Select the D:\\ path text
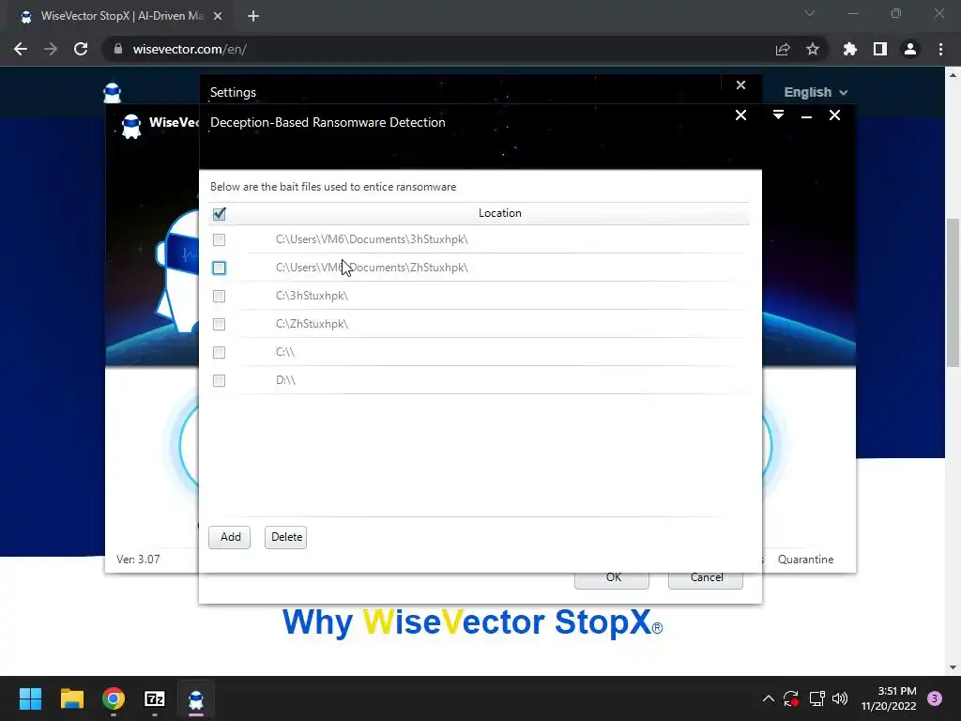The image size is (961, 721). [285, 381]
